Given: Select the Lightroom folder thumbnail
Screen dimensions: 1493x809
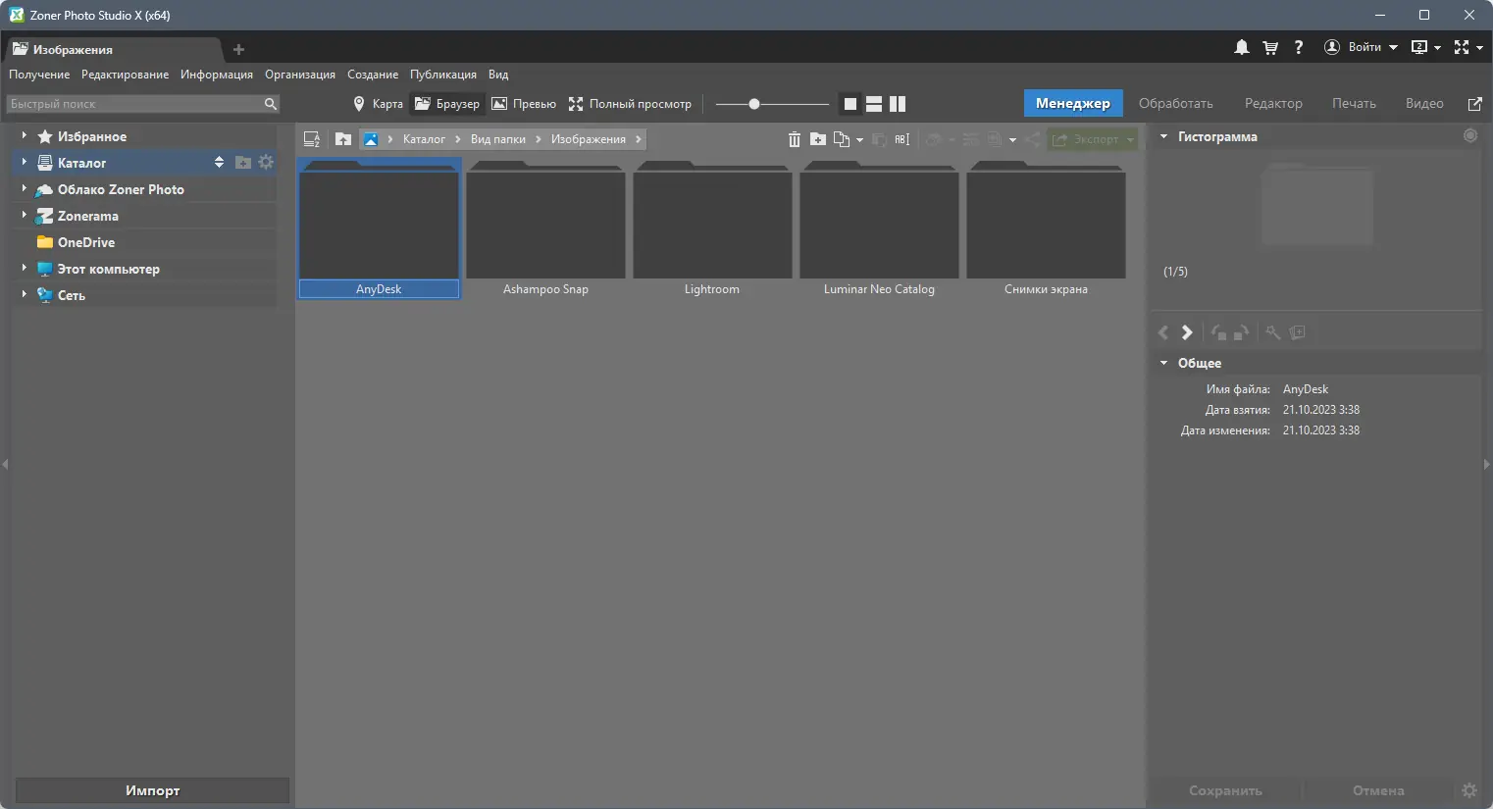Looking at the screenshot, I should (712, 229).
